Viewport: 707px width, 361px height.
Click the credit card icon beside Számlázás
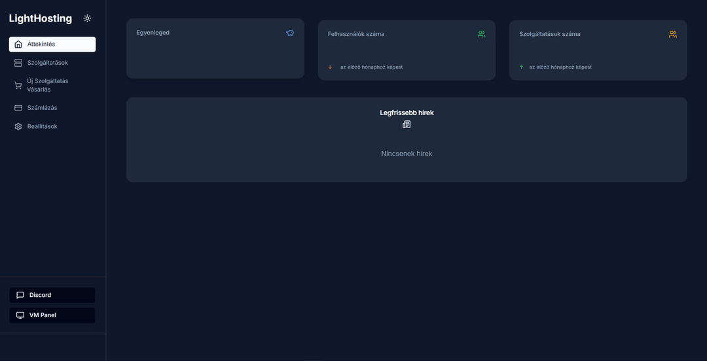(x=18, y=108)
